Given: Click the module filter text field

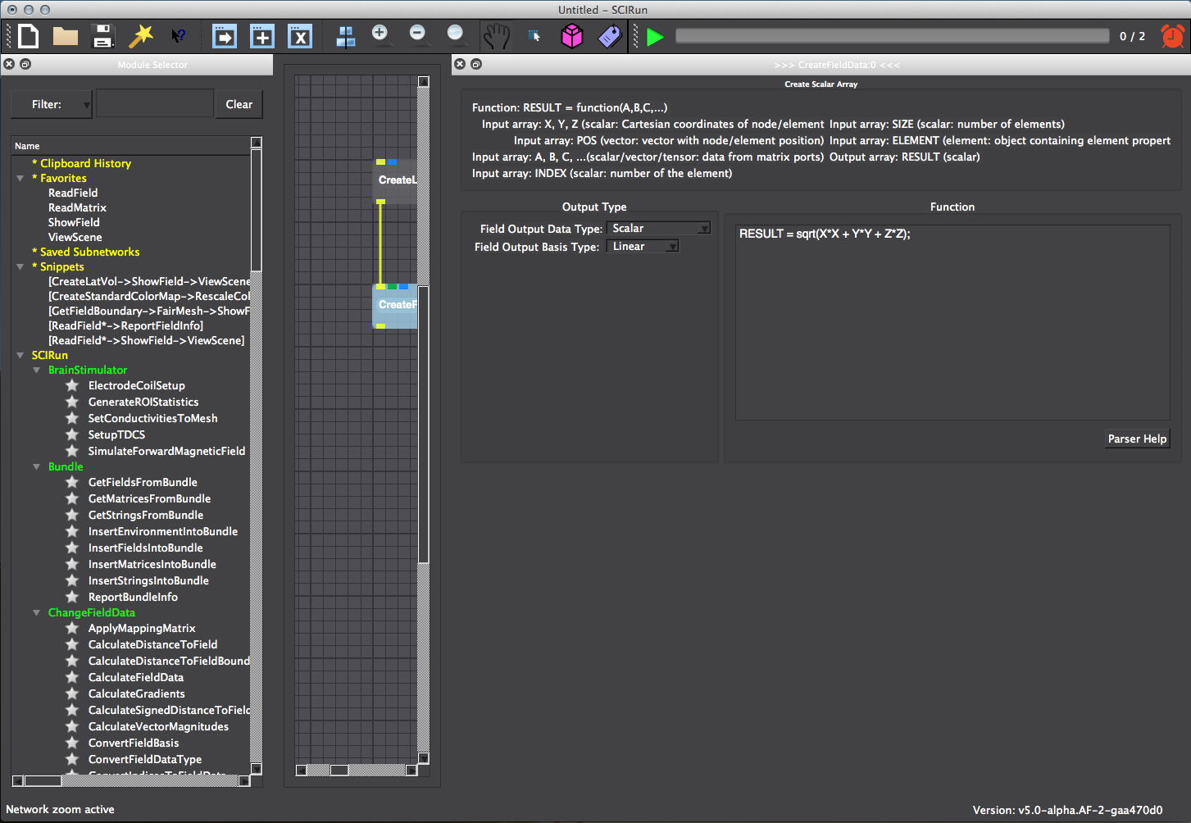Looking at the screenshot, I should click(x=155, y=104).
